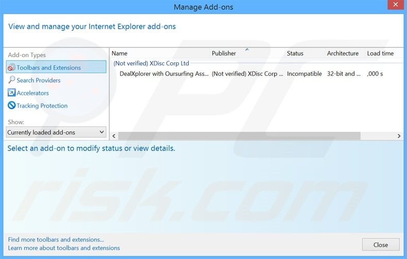Click the Close button
This screenshot has height=259, width=407.
(x=381, y=245)
